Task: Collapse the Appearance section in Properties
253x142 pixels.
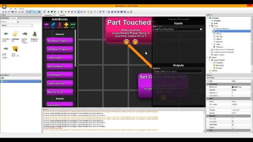Action: (228, 84)
